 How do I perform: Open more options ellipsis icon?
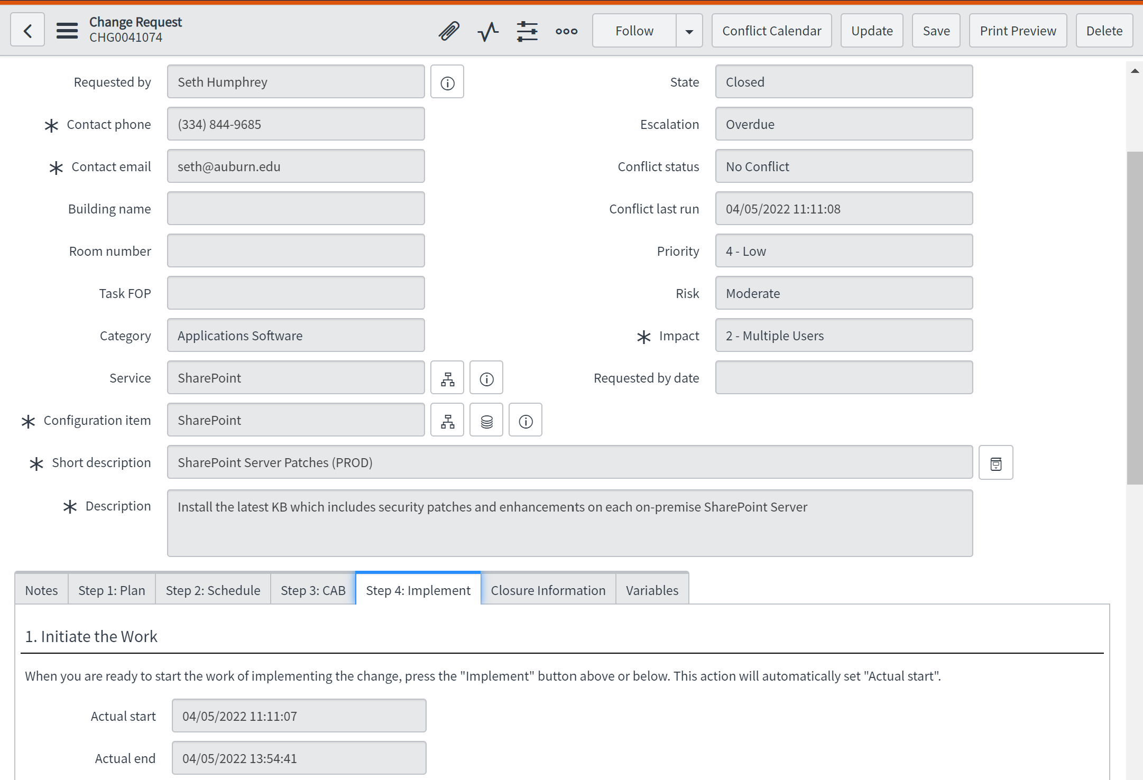566,31
